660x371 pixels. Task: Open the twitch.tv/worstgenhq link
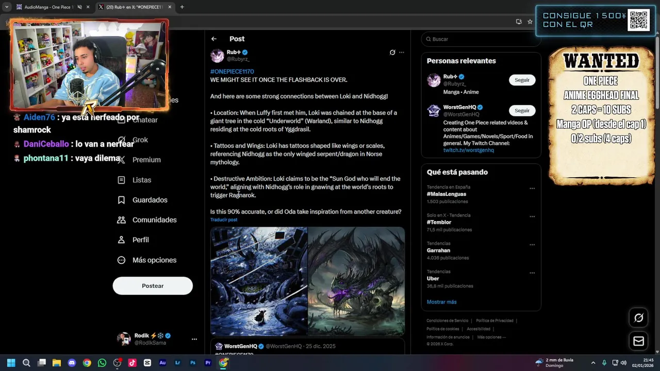coord(468,150)
